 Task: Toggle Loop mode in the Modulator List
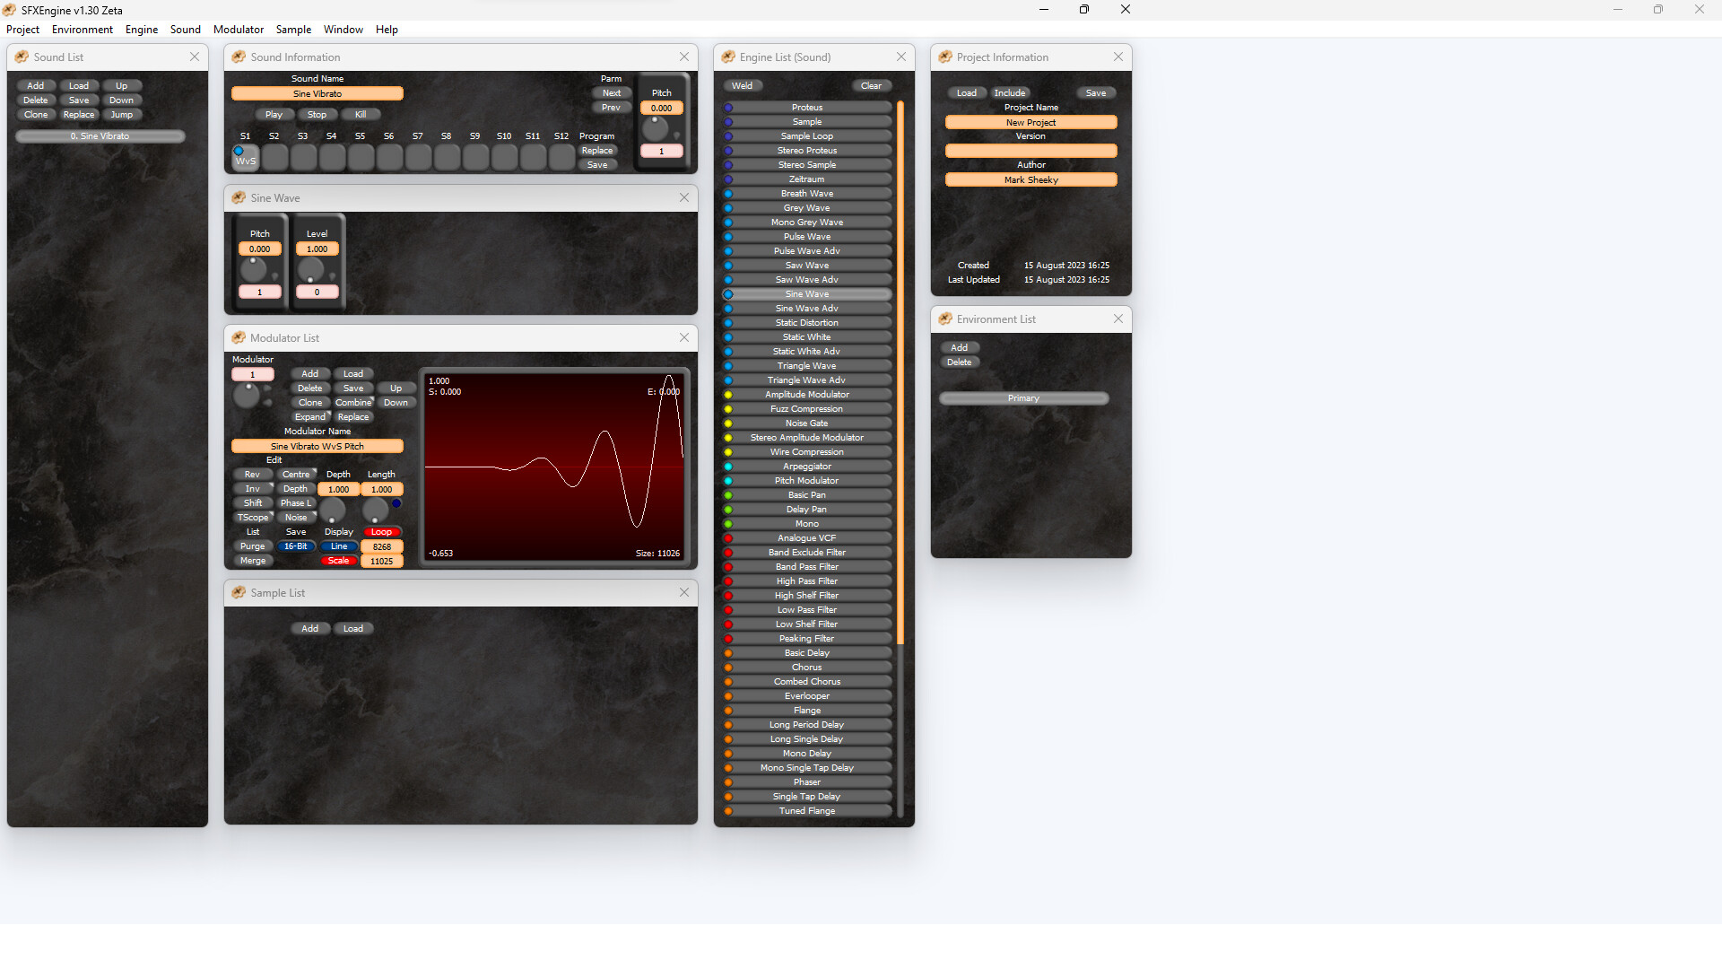[382, 531]
